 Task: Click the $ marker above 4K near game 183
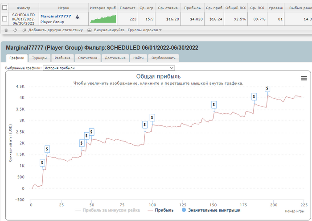(x=254, y=96)
